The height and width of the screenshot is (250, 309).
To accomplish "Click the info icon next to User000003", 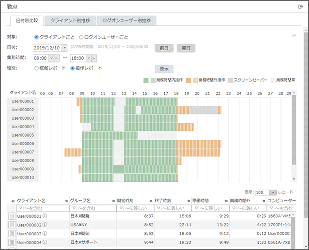I will pyautogui.click(x=45, y=234).
